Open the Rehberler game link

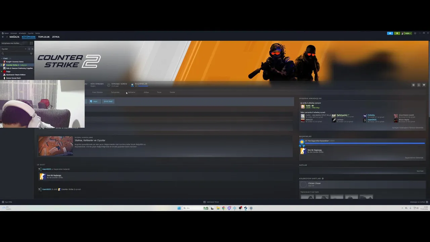click(131, 92)
